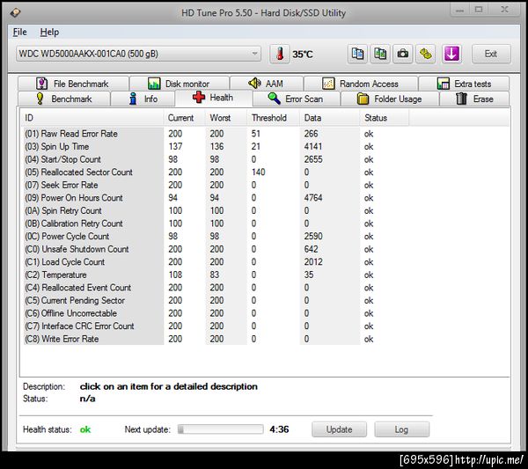The width and height of the screenshot is (528, 469).
Task: Open the Extra tests tab
Action: [464, 84]
